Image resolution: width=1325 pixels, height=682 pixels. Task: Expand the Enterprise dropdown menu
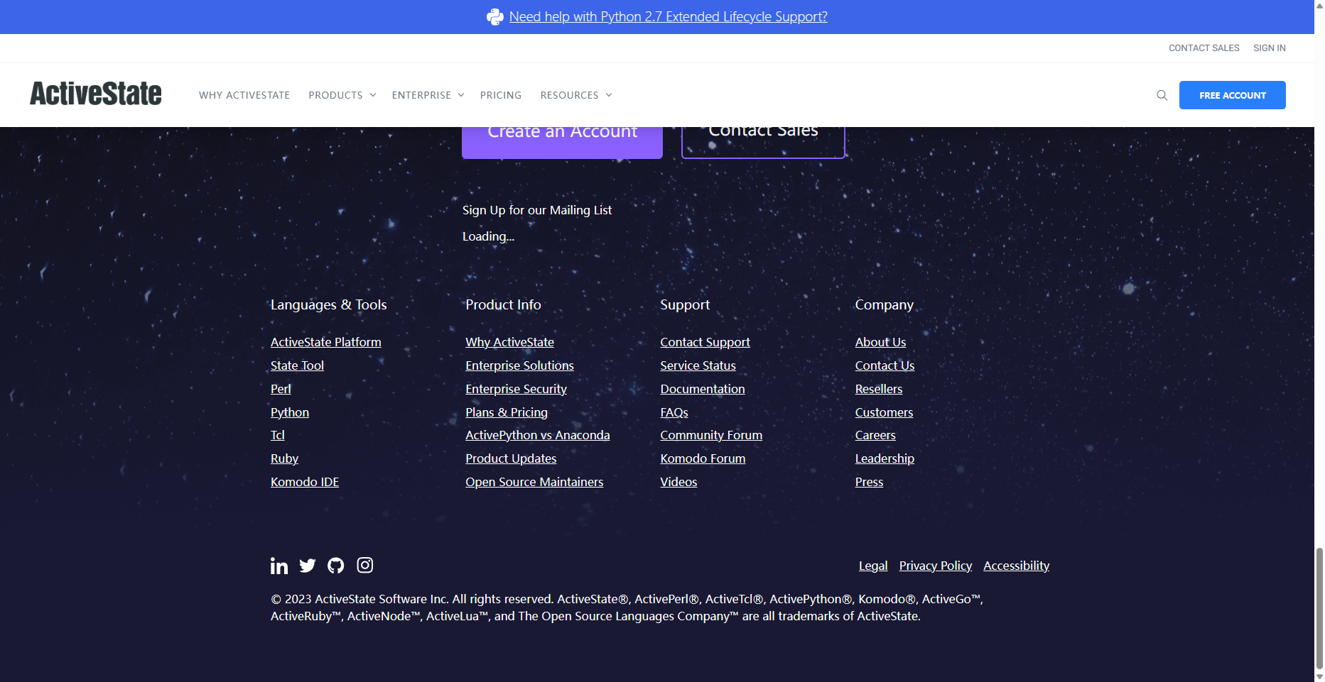tap(428, 95)
